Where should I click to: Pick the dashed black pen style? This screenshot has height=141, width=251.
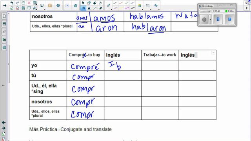[133, 8]
